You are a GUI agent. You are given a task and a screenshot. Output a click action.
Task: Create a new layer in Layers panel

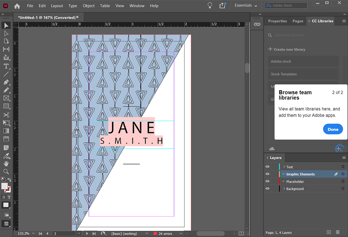(x=329, y=232)
